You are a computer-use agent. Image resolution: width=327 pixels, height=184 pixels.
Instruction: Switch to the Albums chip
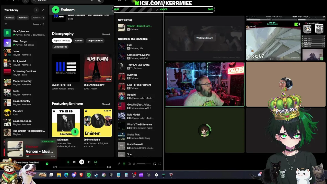coord(79,41)
